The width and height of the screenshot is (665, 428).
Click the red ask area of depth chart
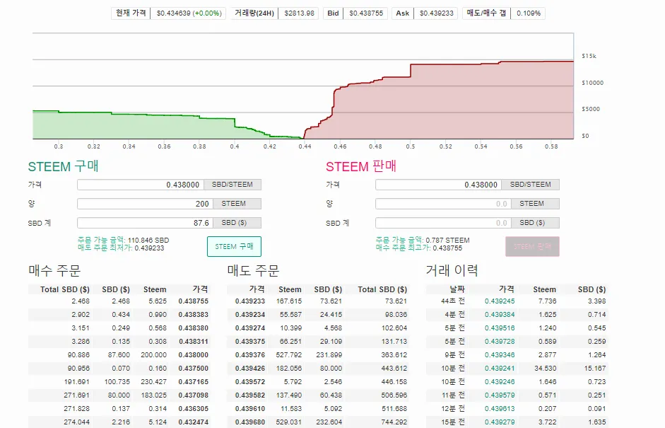[459, 106]
